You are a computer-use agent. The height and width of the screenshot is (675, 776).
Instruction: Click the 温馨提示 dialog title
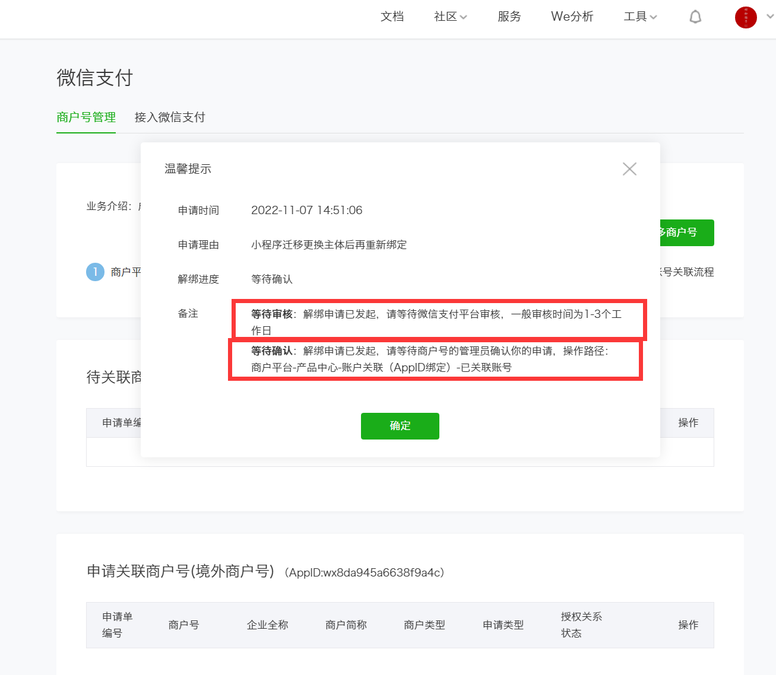click(x=188, y=169)
